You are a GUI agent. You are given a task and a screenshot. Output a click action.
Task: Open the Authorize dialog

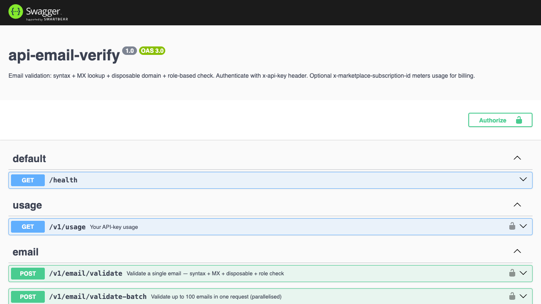pos(500,120)
